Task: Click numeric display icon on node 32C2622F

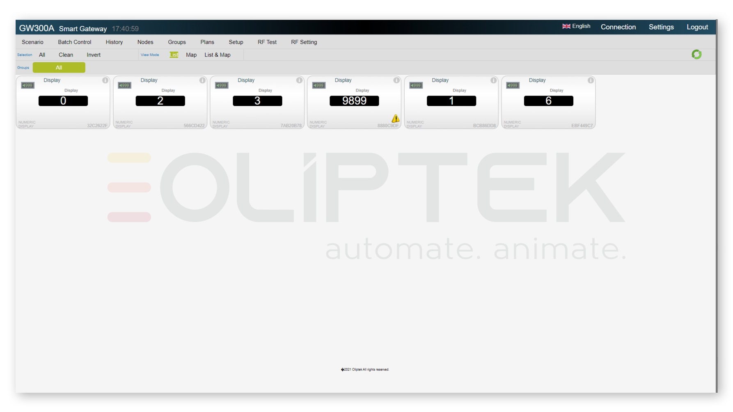Action: [x=27, y=85]
